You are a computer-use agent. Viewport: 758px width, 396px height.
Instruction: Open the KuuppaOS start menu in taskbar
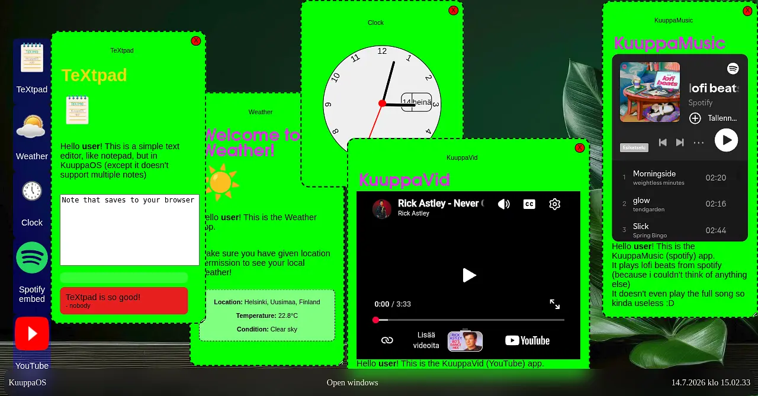(27, 382)
